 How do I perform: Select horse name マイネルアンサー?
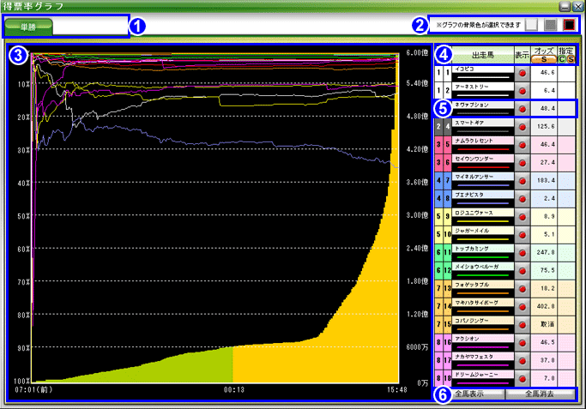(x=474, y=177)
